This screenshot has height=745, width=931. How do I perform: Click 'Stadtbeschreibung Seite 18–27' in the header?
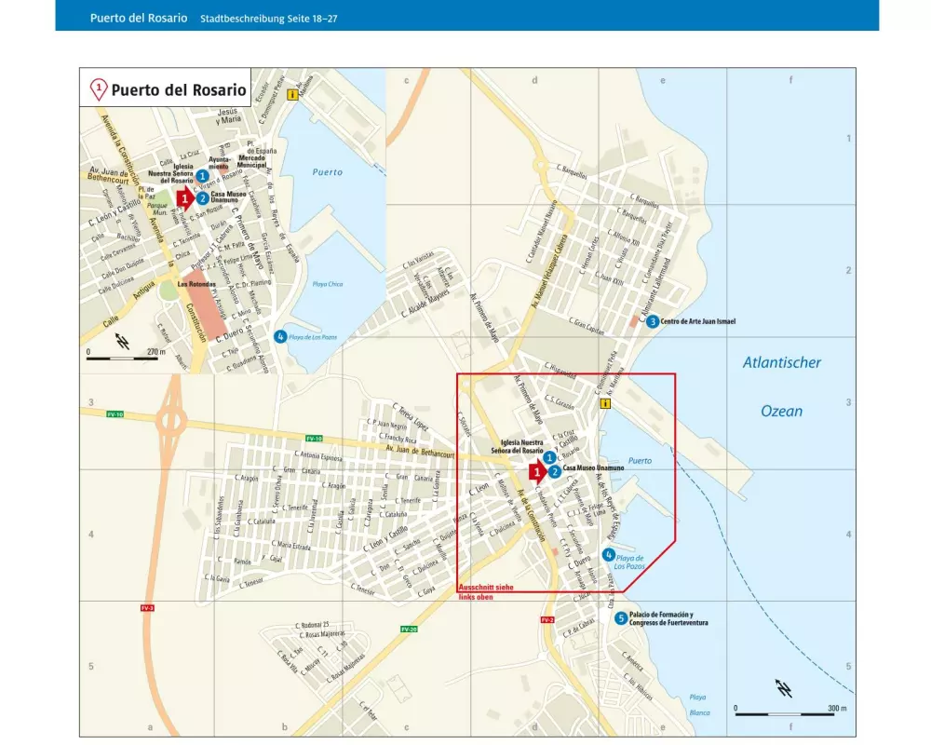[268, 19]
